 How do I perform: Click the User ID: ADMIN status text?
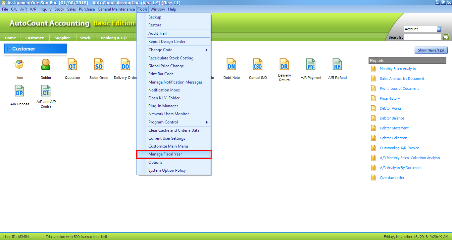point(16,237)
